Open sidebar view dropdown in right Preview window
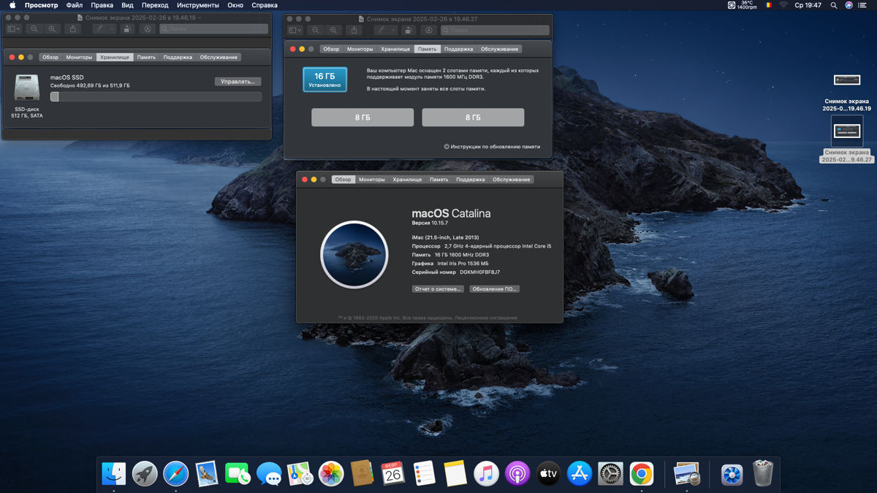 point(295,31)
